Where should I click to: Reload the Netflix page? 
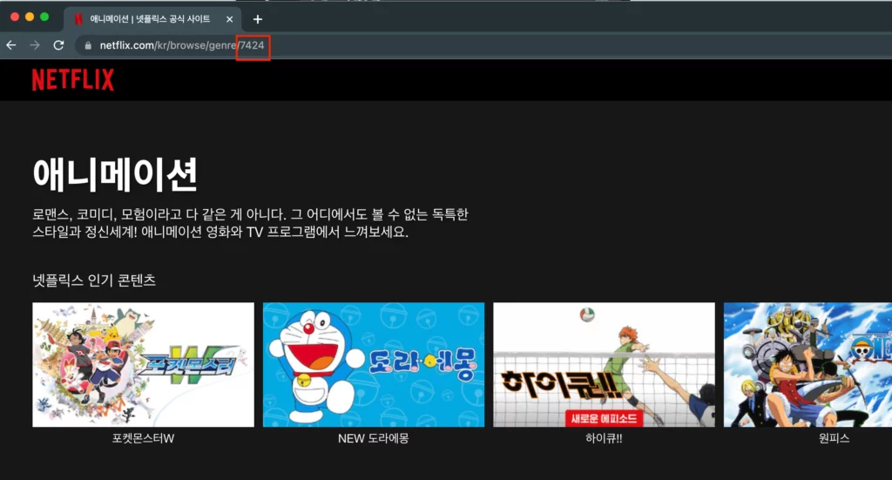click(x=58, y=45)
